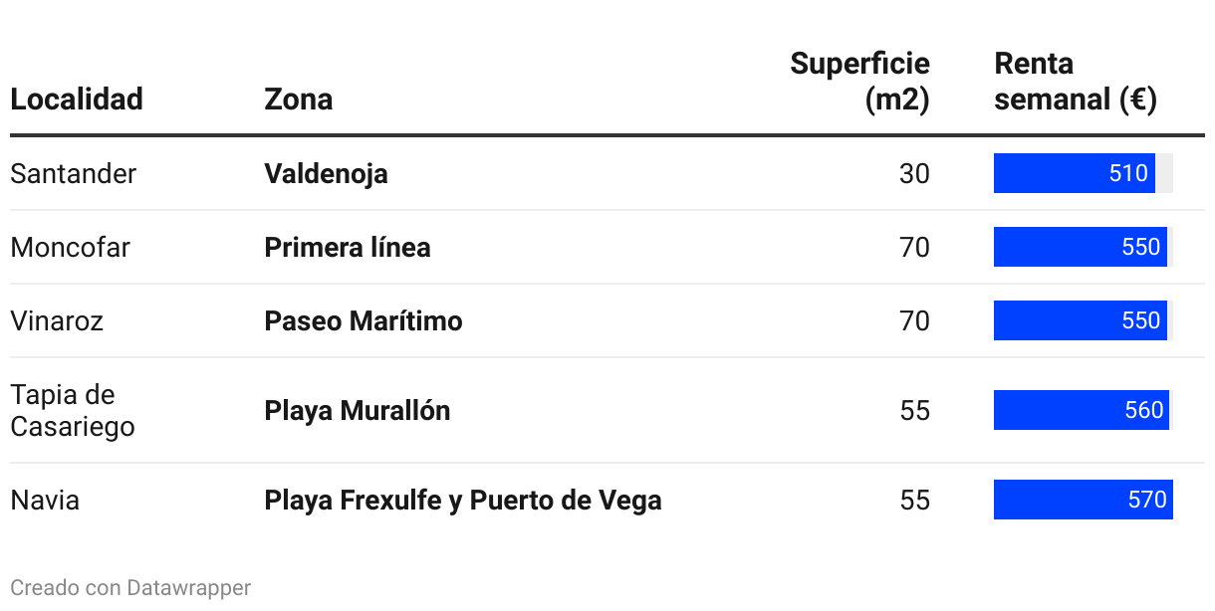Click the Primera línea zone text
The image size is (1215, 611).
point(348,247)
